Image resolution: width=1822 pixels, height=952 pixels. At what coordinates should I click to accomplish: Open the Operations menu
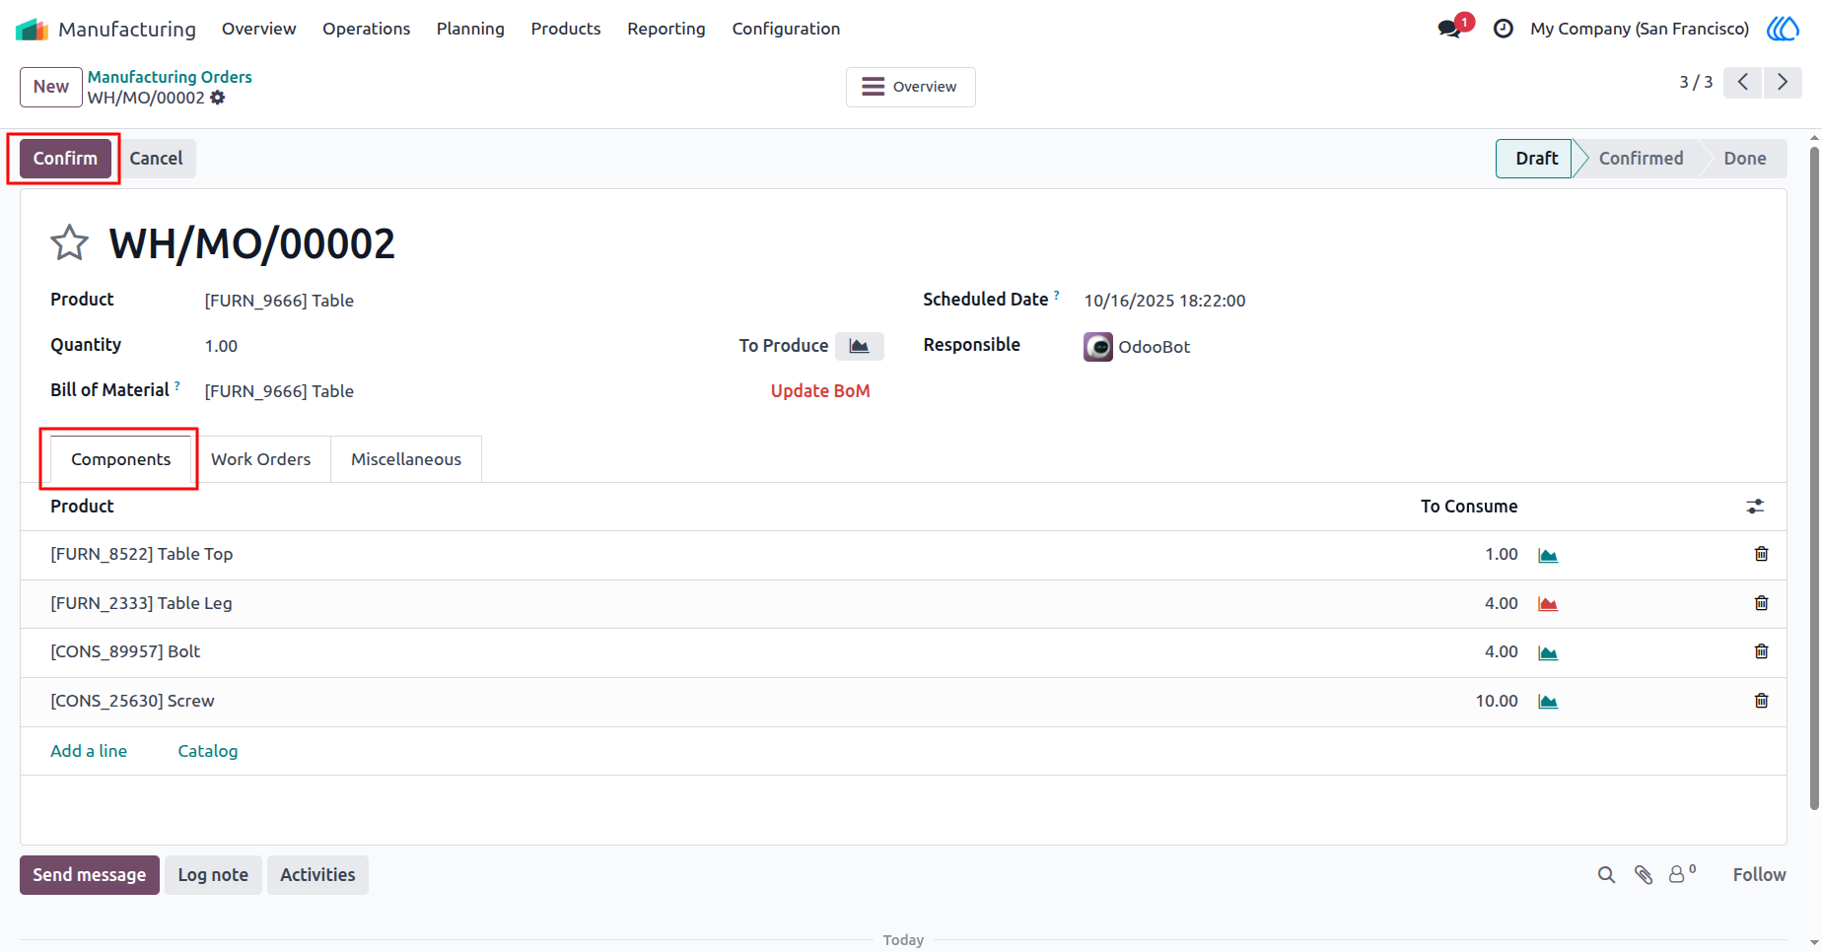coord(366,29)
